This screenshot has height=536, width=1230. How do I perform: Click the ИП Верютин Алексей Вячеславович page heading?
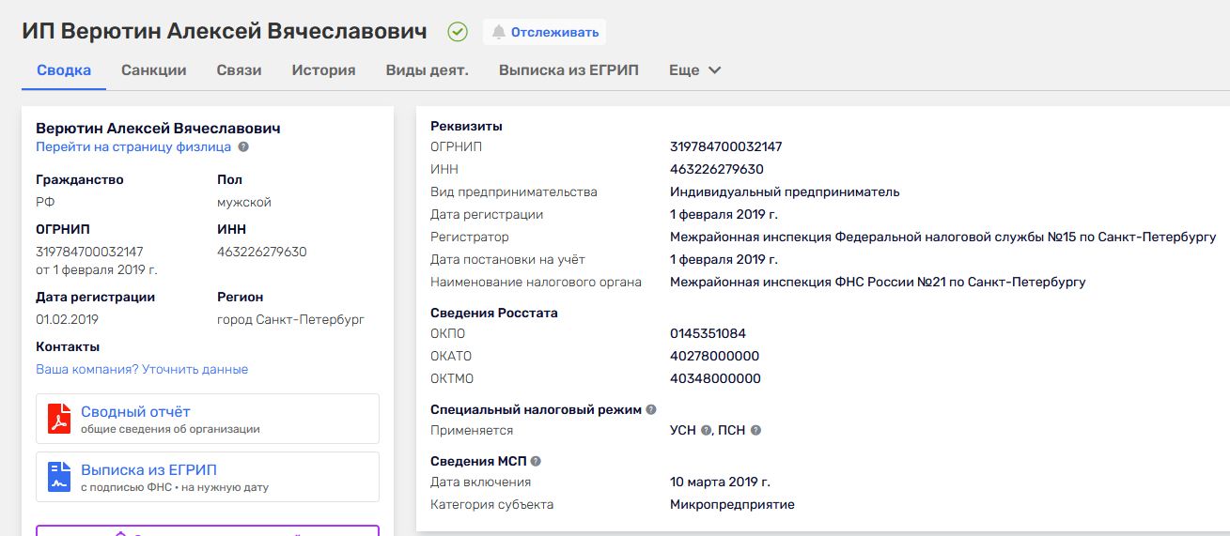pos(225,31)
